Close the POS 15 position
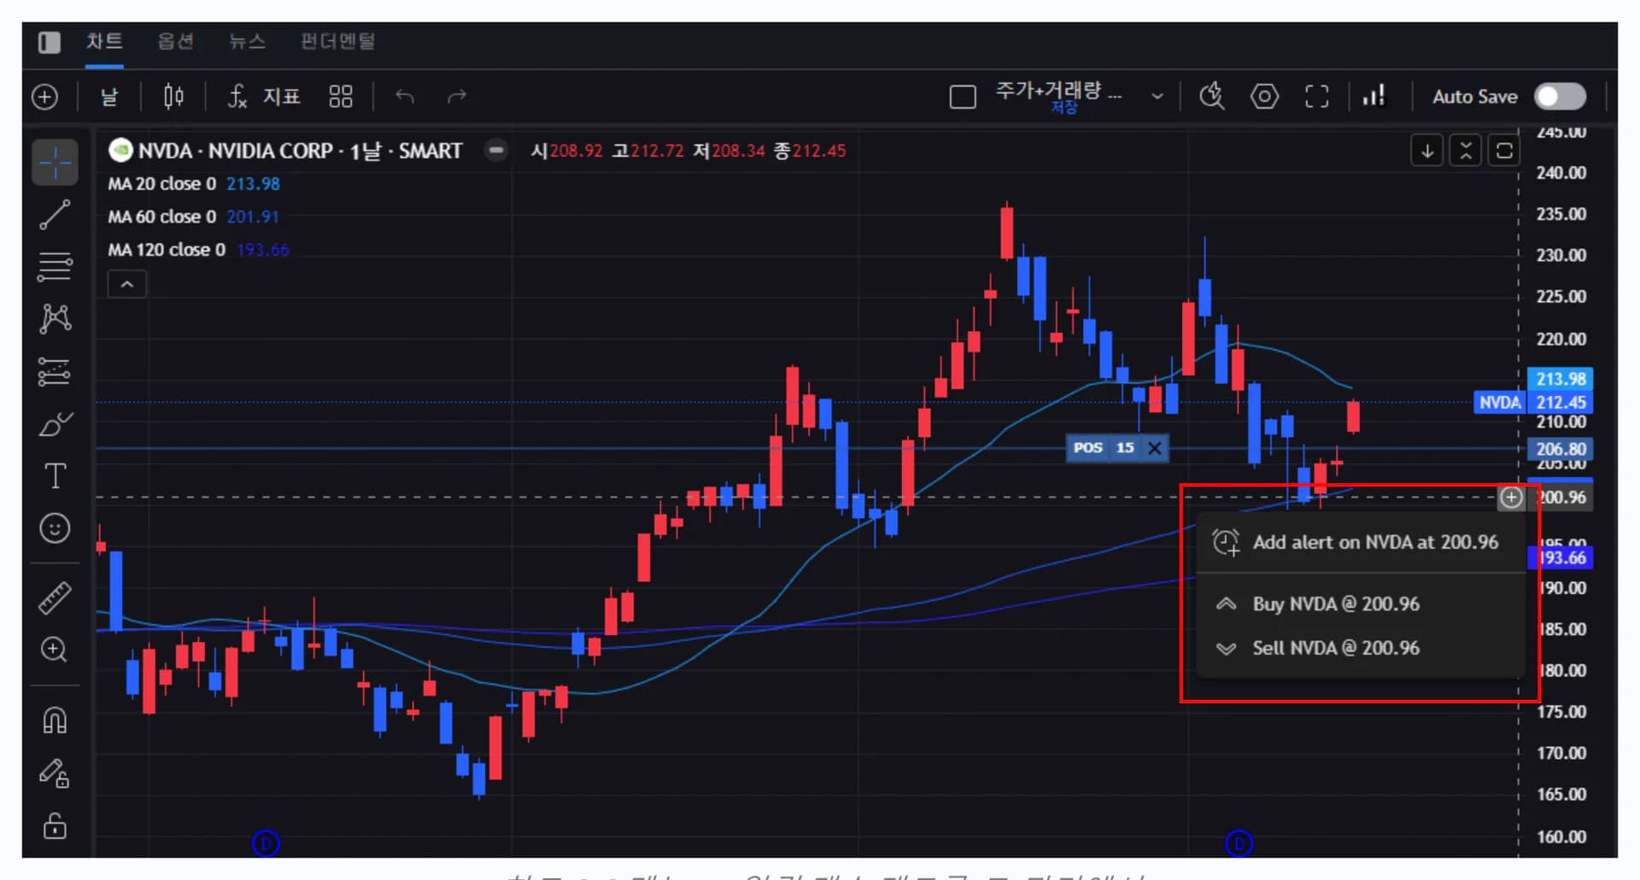This screenshot has width=1640, height=880. pos(1154,448)
